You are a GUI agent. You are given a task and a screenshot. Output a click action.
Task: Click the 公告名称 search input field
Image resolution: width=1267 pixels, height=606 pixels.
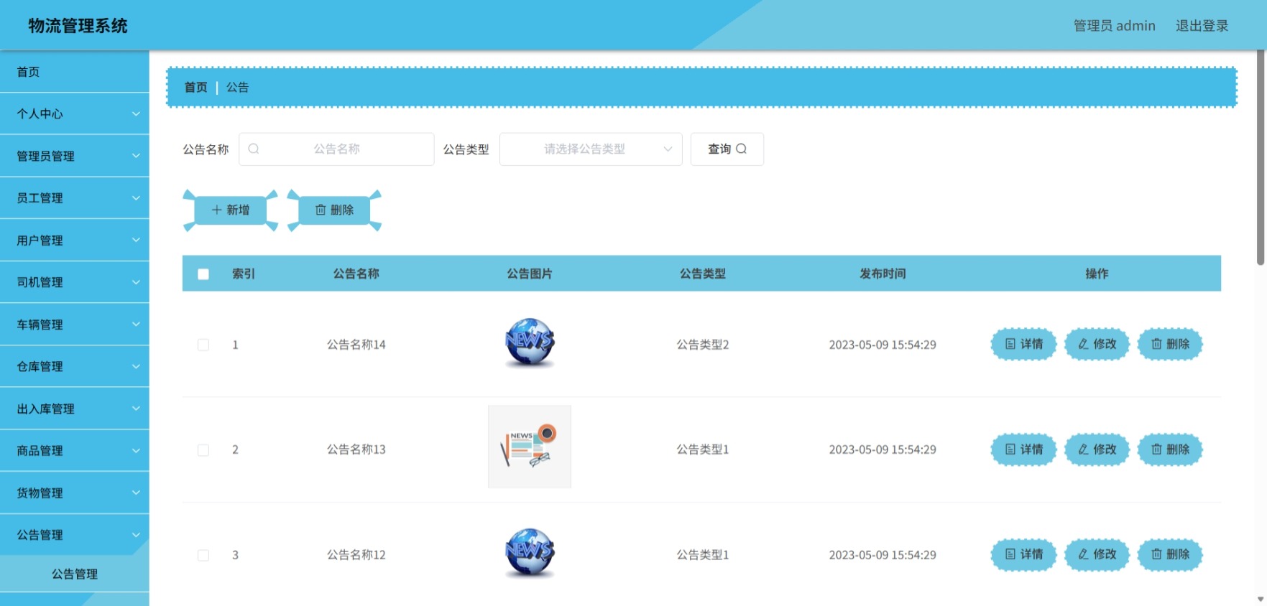[x=336, y=149]
